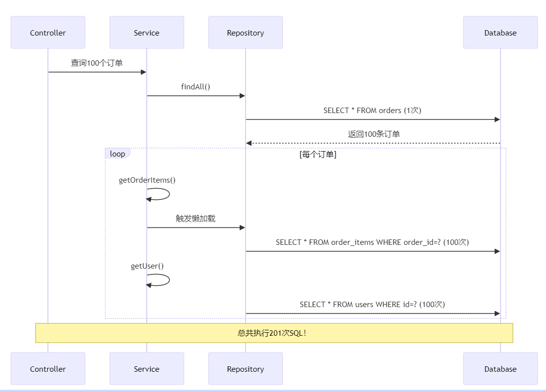
Task: Click the SELECT order_items query label
Action: (372, 242)
